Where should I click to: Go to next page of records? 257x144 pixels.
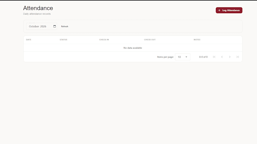230,57
